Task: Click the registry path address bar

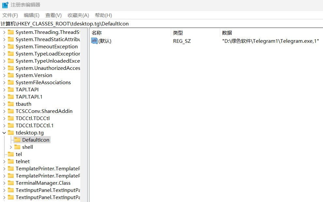Action: point(161,24)
